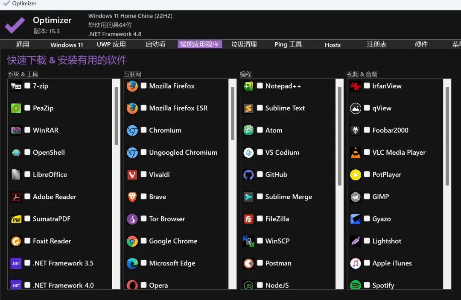The height and width of the screenshot is (300, 461).
Task: Check the 7-zip checkbox
Action: [x=27, y=85]
